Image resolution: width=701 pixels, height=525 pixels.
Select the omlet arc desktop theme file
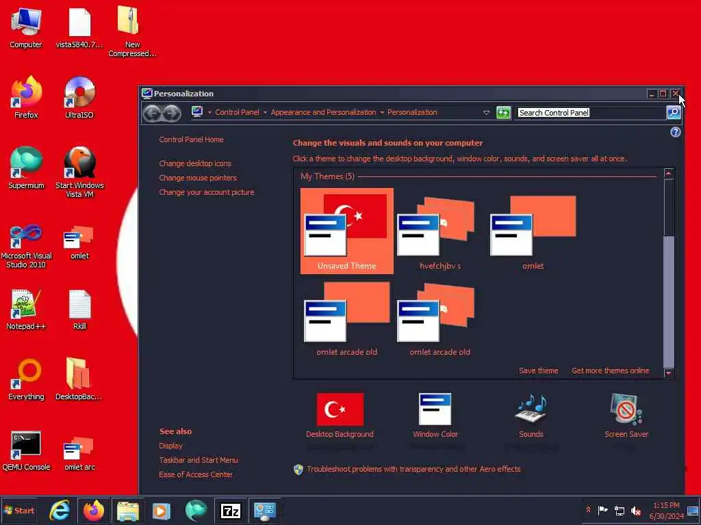click(x=79, y=453)
